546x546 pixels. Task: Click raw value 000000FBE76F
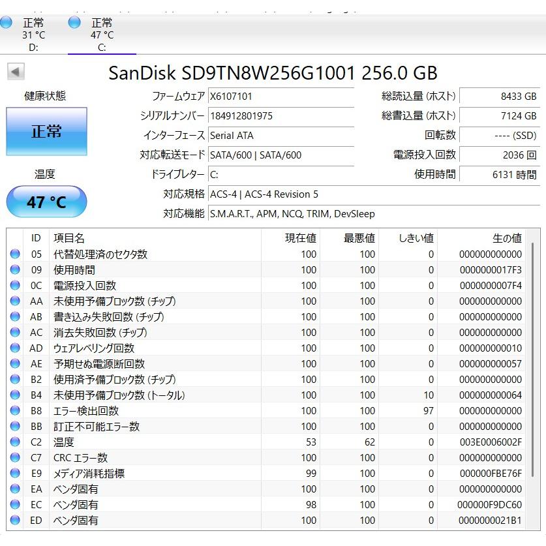click(491, 474)
